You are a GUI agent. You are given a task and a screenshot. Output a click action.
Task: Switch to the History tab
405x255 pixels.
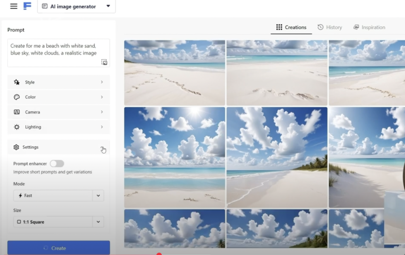click(x=330, y=27)
